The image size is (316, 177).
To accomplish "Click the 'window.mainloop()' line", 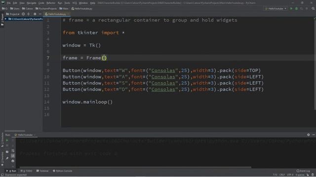I will pos(87,102).
